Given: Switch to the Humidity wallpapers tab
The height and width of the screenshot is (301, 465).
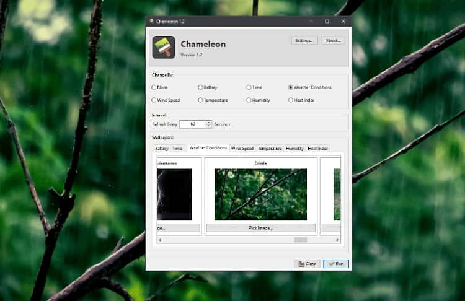Looking at the screenshot, I should pos(294,149).
